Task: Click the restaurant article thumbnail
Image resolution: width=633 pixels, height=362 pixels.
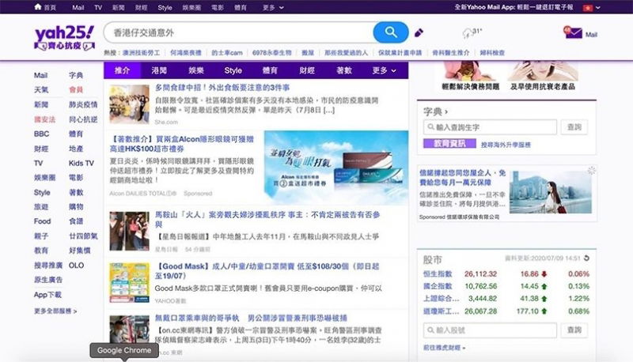Action: coord(129,104)
